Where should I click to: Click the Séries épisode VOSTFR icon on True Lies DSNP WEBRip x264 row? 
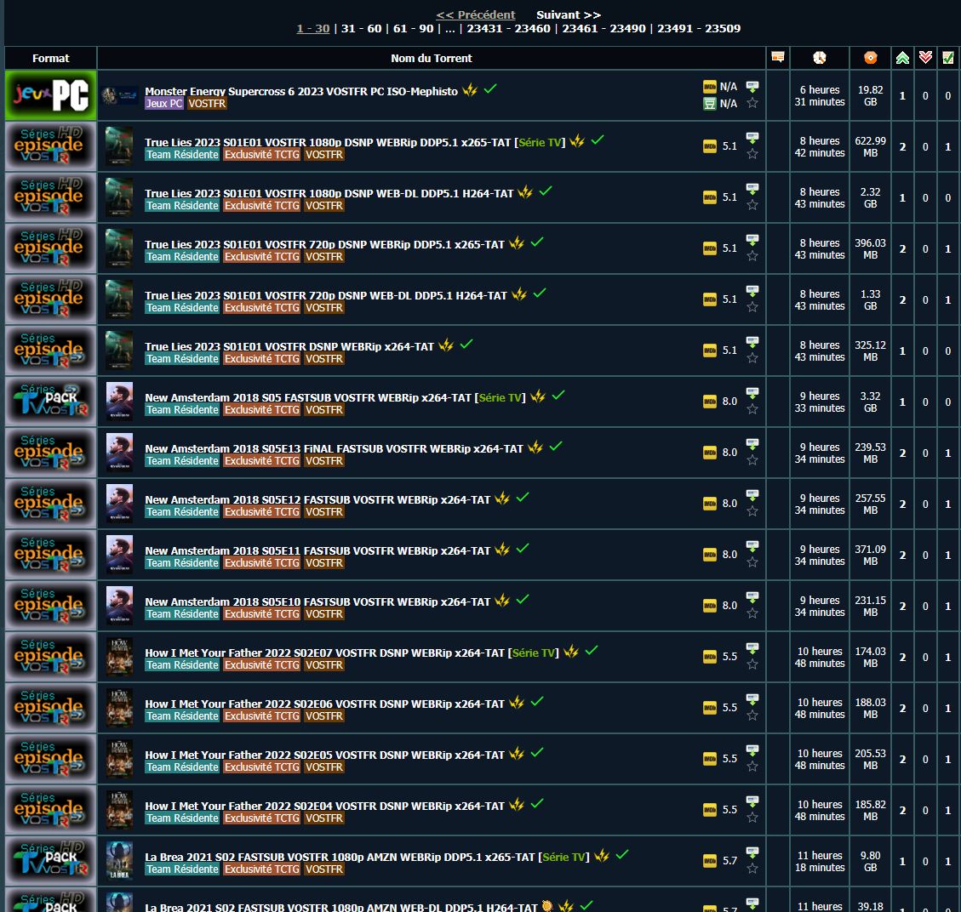click(x=51, y=351)
